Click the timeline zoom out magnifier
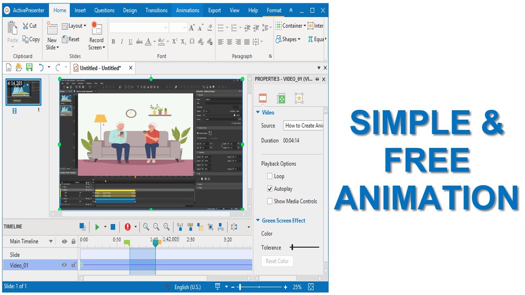The height and width of the screenshot is (295, 525). [156, 227]
